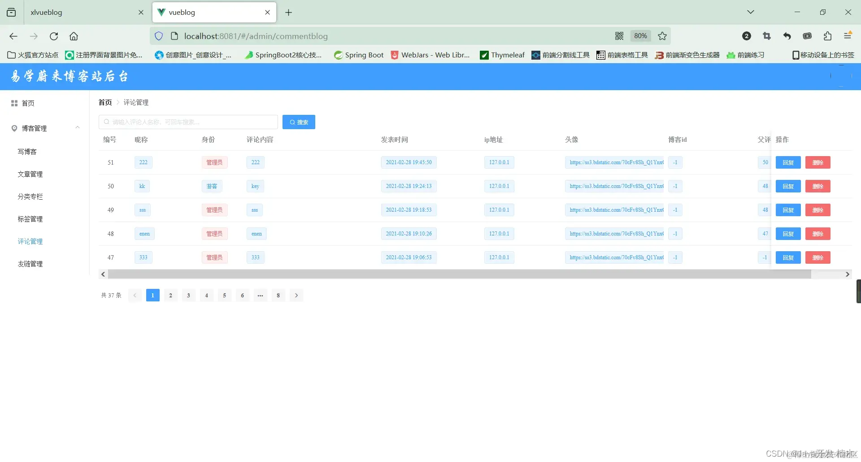Open 分类专栏 in the sidebar
Viewport: 861px width, 462px height.
(x=30, y=196)
